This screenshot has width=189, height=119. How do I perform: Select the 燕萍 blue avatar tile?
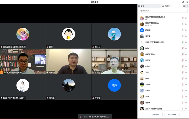point(114,85)
